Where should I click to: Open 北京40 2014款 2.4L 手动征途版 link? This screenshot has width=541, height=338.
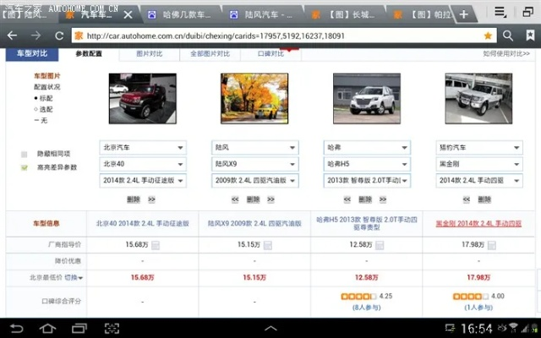point(143,223)
